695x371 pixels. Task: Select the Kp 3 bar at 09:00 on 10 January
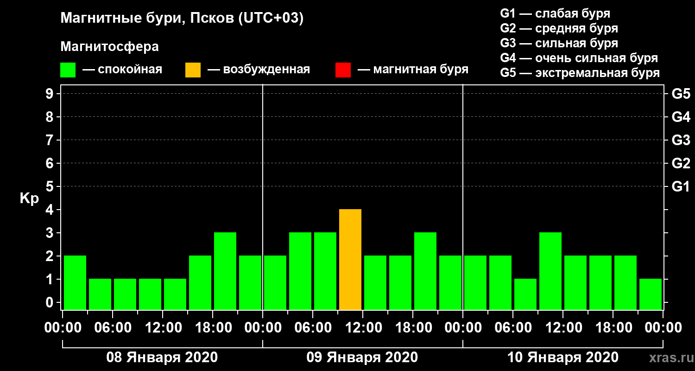[550, 271]
